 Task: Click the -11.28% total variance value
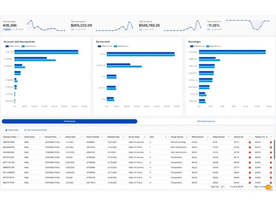pos(214,25)
